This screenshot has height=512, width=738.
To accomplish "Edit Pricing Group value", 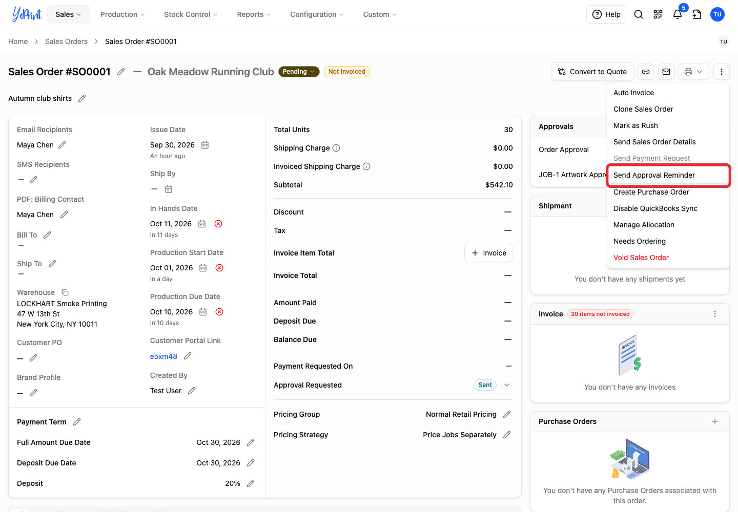I will (507, 414).
